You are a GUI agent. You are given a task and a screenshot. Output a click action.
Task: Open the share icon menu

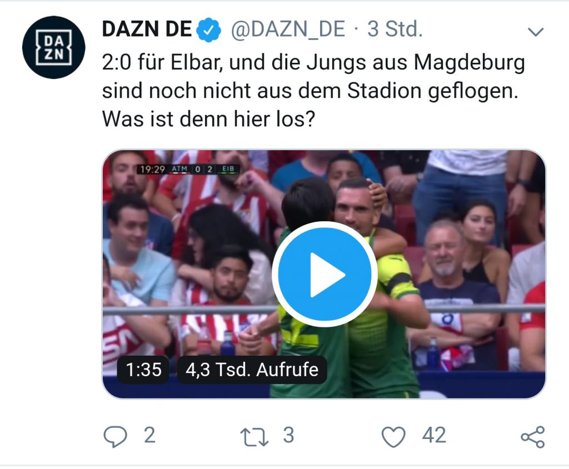tap(533, 437)
